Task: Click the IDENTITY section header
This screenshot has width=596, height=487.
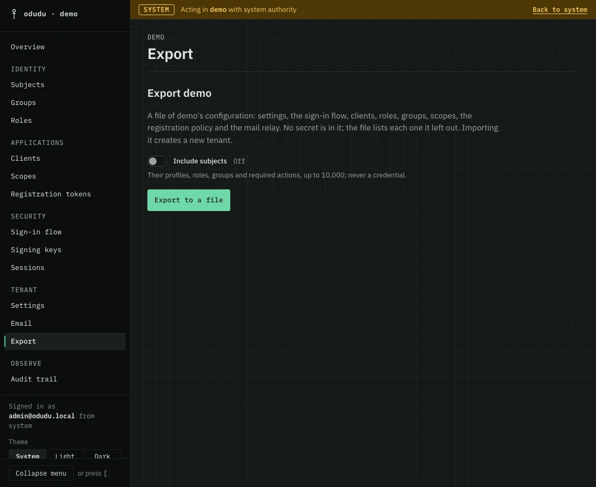Action: 28,69
